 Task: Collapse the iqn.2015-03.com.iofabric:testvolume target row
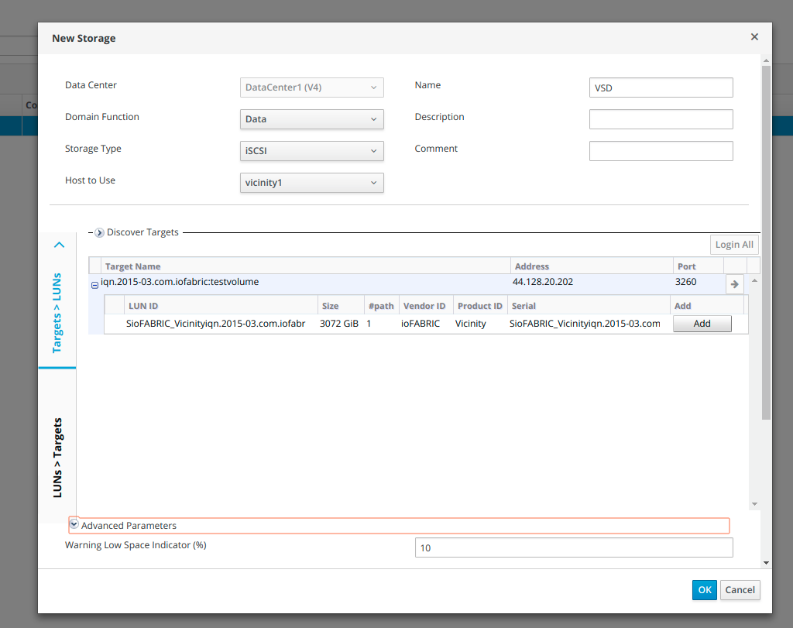pyautogui.click(x=94, y=285)
